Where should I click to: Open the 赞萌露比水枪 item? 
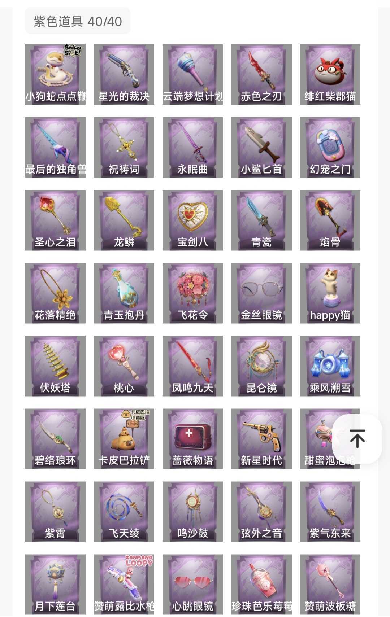[124, 585]
